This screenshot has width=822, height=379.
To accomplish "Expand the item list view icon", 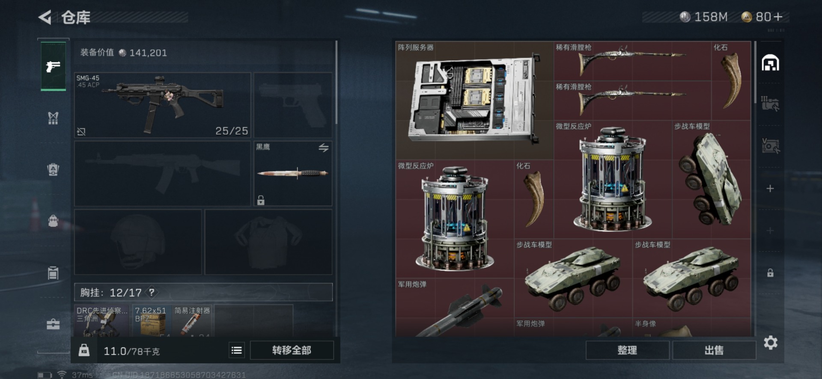I will (x=236, y=350).
